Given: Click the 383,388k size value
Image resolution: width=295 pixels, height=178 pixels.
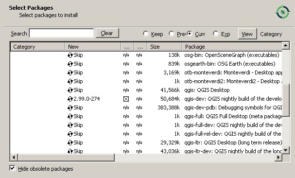Looking at the screenshot, I should (169, 108).
